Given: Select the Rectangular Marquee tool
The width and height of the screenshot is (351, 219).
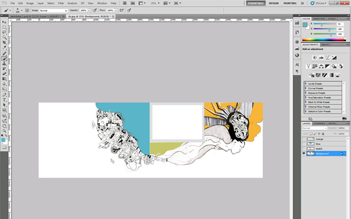Looking at the screenshot, I should coord(4,27).
